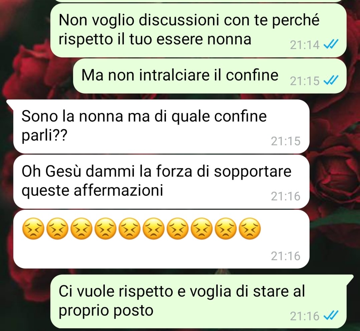This screenshot has height=331, width=360.
Task: Tap the double check marks on the 21:16 sent message
Action: coord(331,315)
